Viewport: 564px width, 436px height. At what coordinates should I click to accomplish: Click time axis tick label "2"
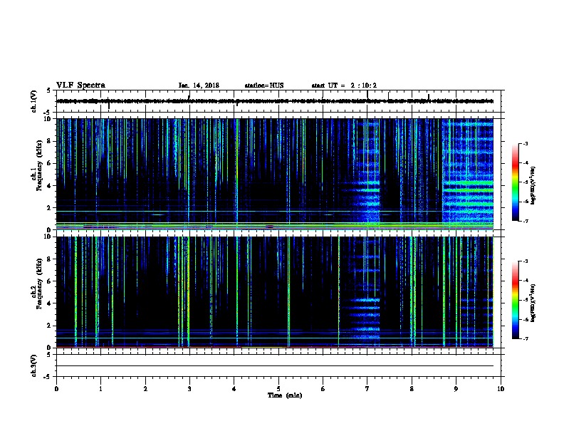(x=145, y=388)
